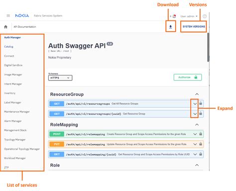236x191 pixels.
Task: Open Maintenance Manager service
Action: click(x=17, y=112)
